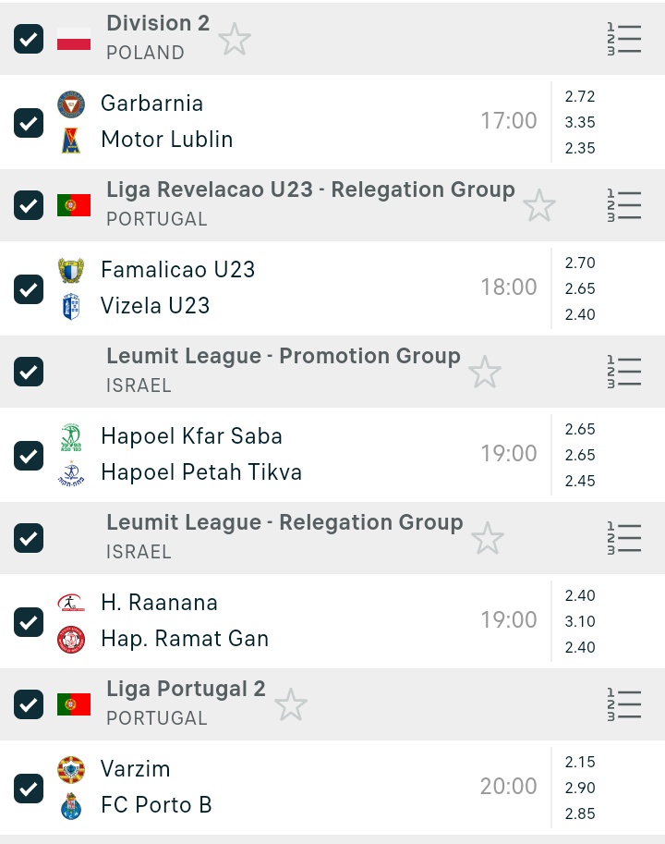
Task: Toggle checkbox for Varzim vs FC Porto B
Action: click(x=29, y=788)
